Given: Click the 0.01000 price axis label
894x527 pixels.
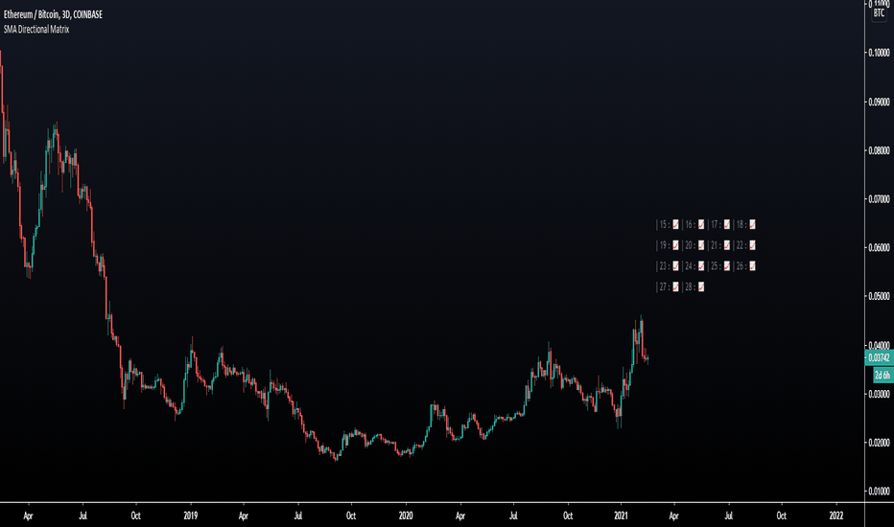Looking at the screenshot, I should 879,492.
